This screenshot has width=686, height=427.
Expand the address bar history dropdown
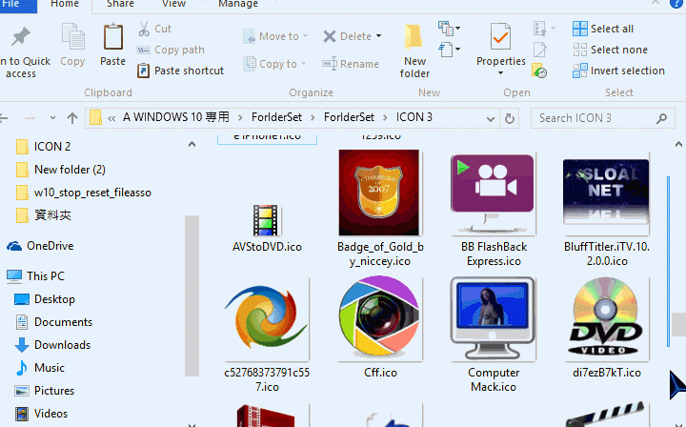[x=491, y=118]
